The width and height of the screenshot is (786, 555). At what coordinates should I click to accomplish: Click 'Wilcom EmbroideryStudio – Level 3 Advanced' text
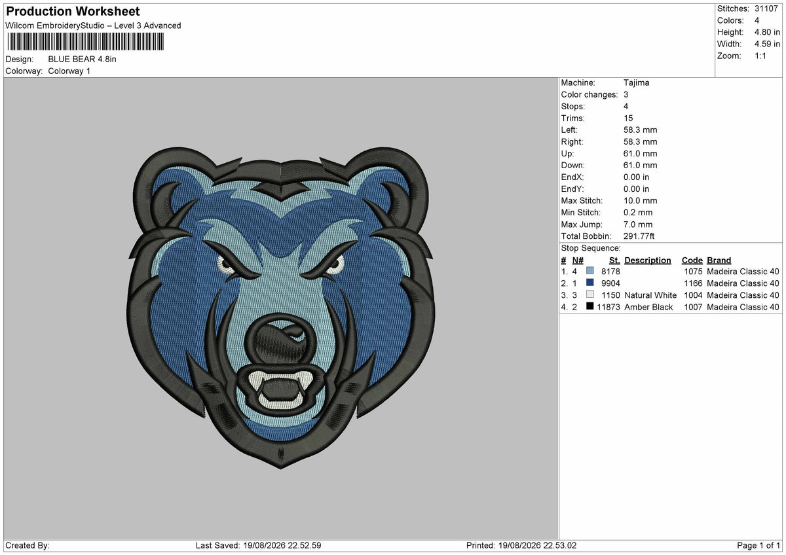(93, 26)
